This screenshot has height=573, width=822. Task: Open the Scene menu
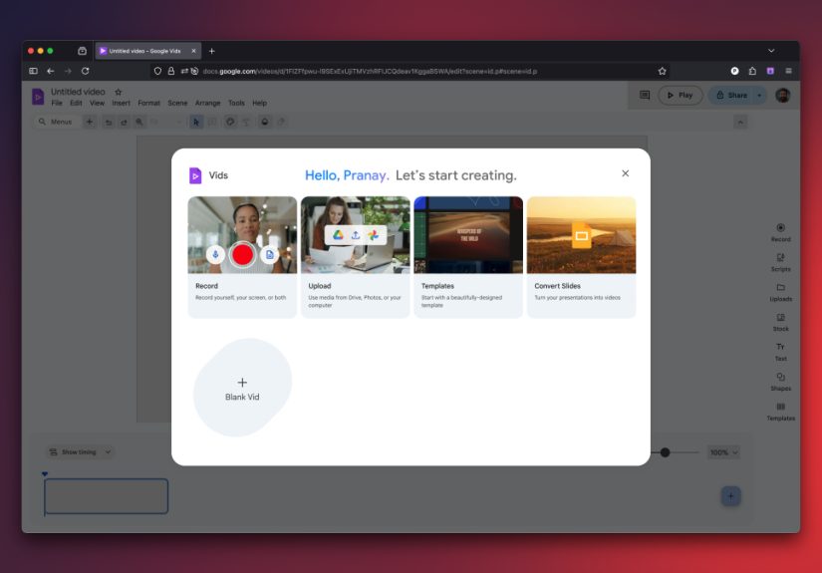tap(177, 103)
